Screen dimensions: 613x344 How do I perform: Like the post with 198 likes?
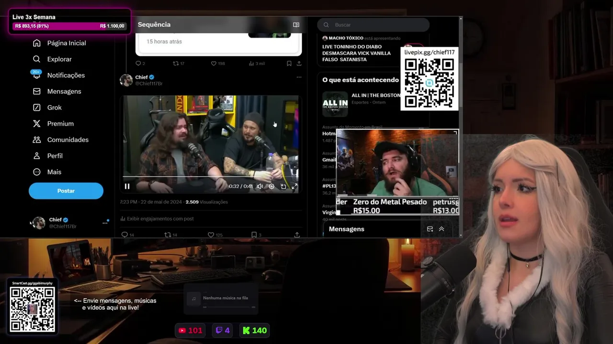tap(214, 64)
